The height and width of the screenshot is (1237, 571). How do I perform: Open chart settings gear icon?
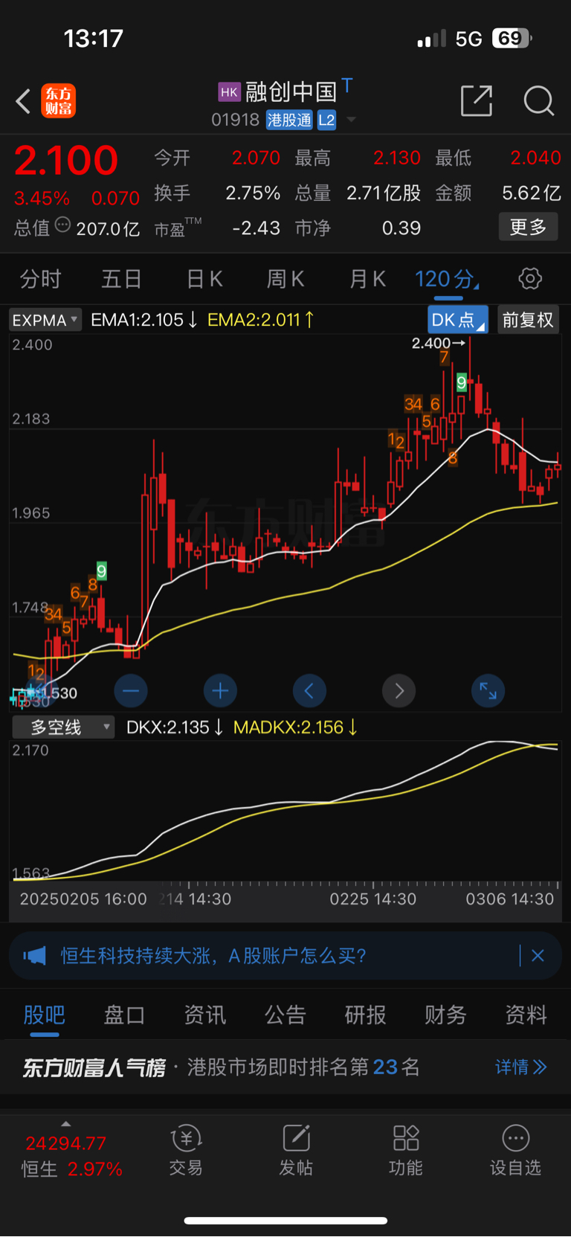[x=530, y=279]
